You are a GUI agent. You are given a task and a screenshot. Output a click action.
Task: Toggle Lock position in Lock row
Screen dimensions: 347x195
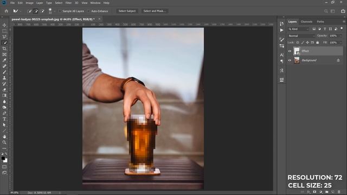click(x=307, y=42)
